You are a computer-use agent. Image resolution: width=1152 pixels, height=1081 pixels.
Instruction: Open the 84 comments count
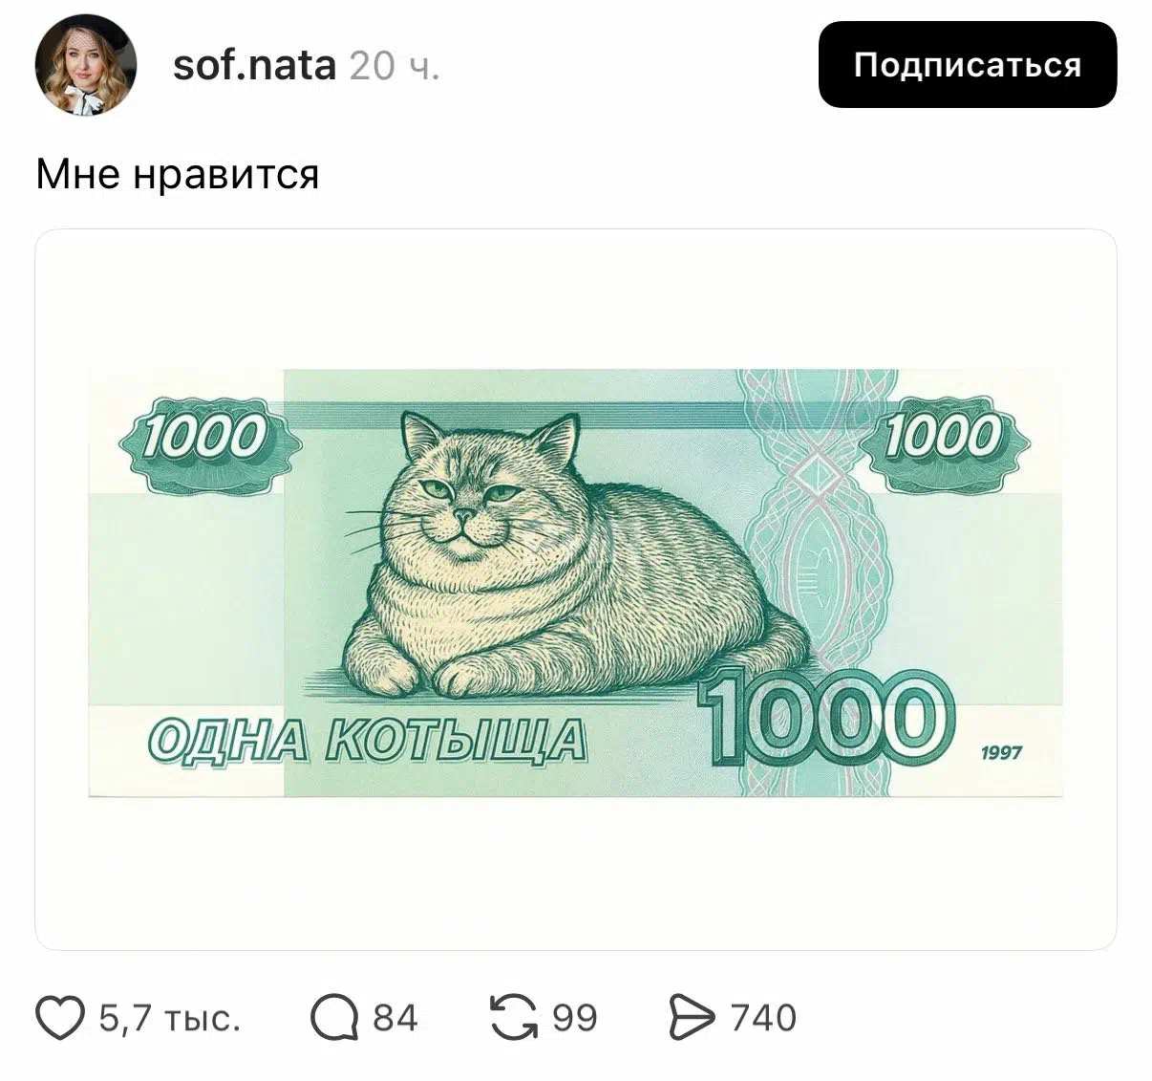tap(395, 1019)
